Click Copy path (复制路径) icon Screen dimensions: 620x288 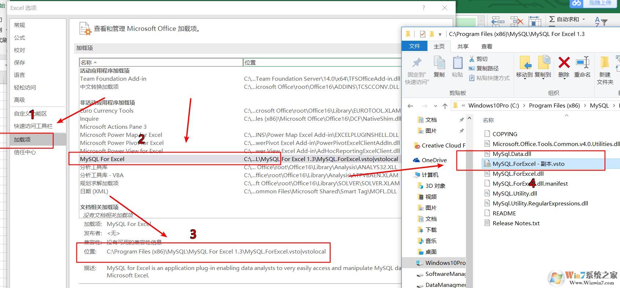pyautogui.click(x=472, y=68)
